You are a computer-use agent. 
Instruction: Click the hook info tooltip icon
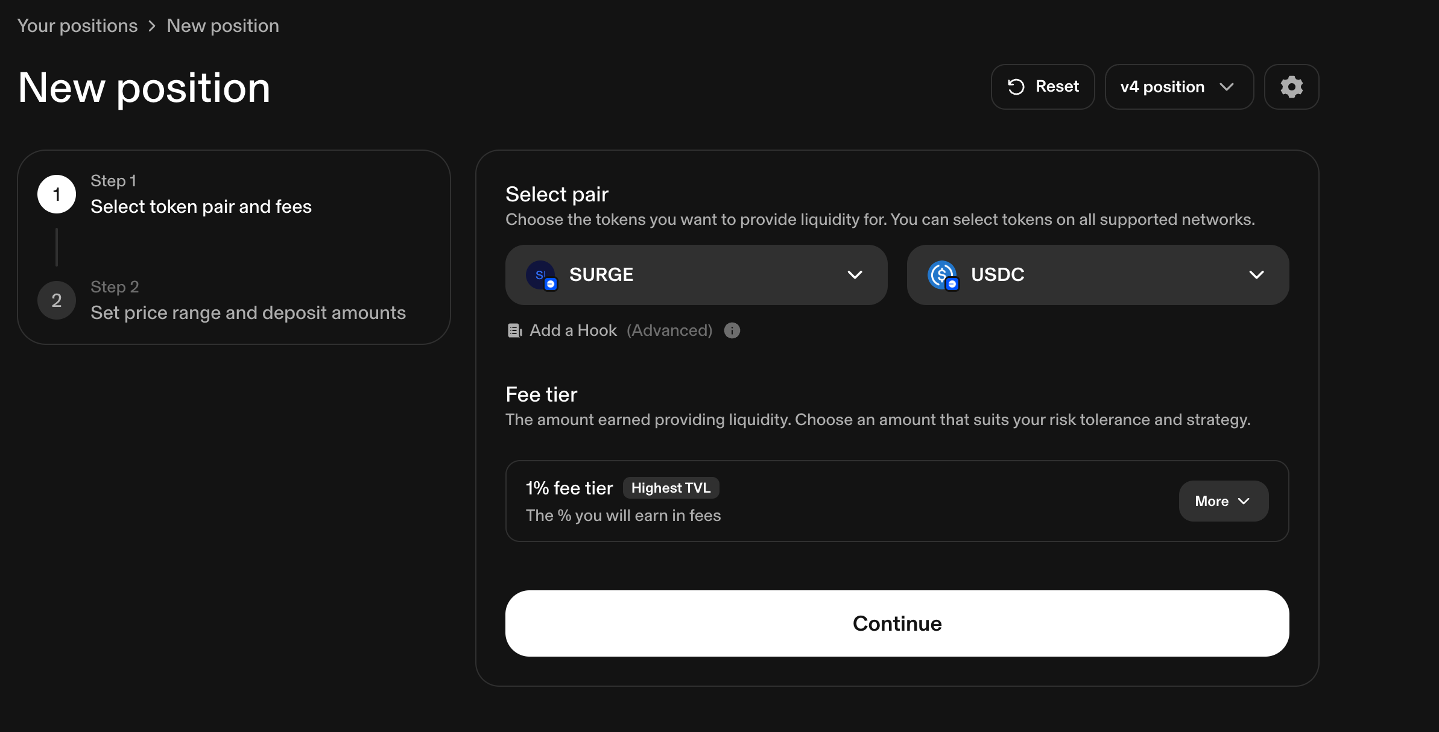click(x=732, y=330)
